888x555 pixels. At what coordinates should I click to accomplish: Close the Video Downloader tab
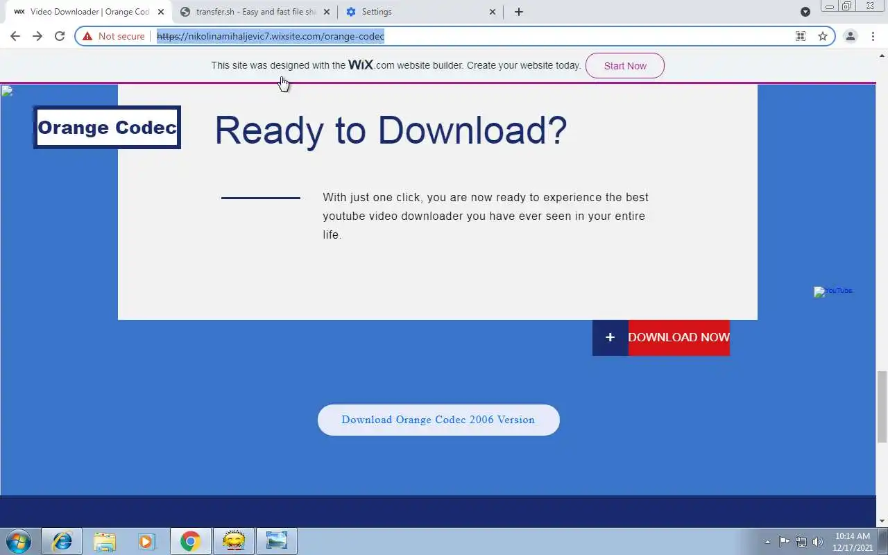click(x=161, y=12)
